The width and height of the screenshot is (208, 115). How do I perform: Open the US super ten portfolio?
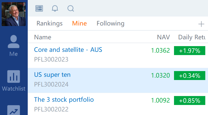(52, 75)
